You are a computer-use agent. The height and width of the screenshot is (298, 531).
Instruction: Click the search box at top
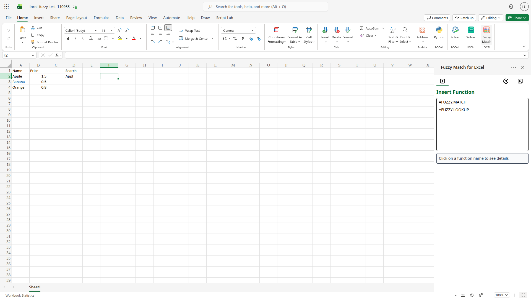pos(265,7)
